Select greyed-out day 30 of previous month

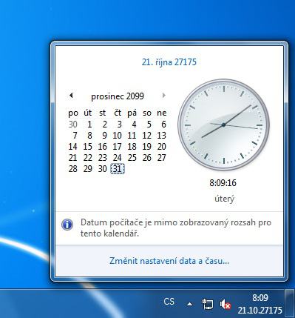tap(73, 125)
